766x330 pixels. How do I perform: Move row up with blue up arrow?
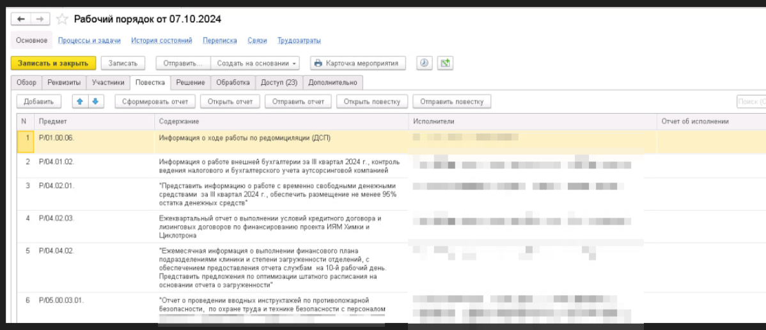tap(80, 101)
